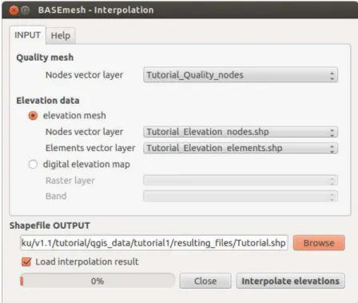The height and width of the screenshot is (303, 358).
Task: Open Tutorial_Elevation_elements.shp layer dropdown
Action: [241, 148]
